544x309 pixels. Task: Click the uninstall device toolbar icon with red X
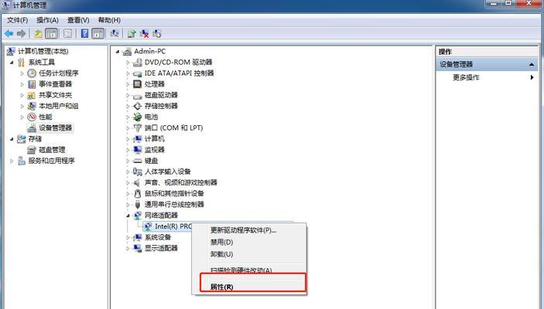pyautogui.click(x=144, y=33)
